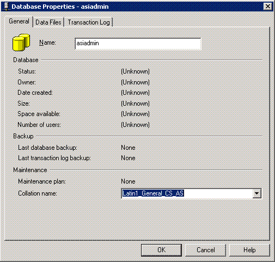This screenshot has height=262, width=275.
Task: Click the Owner (Unknown) value
Action: click(135, 82)
